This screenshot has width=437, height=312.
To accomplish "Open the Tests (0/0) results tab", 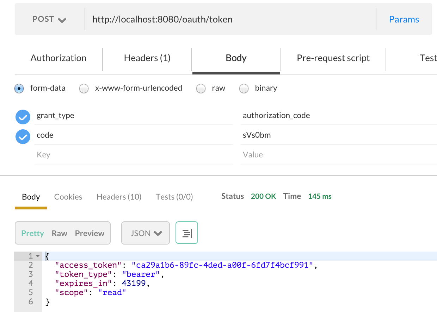I will (174, 197).
